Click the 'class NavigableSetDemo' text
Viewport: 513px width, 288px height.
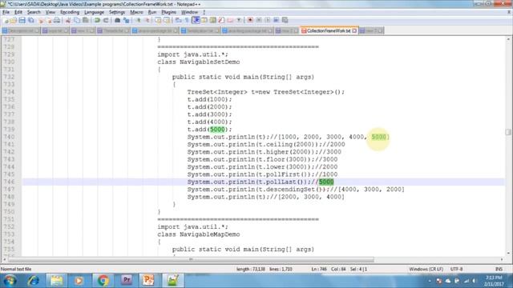tap(199, 62)
